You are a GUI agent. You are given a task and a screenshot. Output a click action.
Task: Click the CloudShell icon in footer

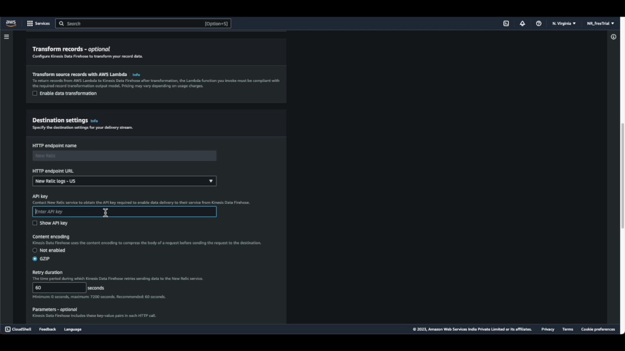pos(8,329)
